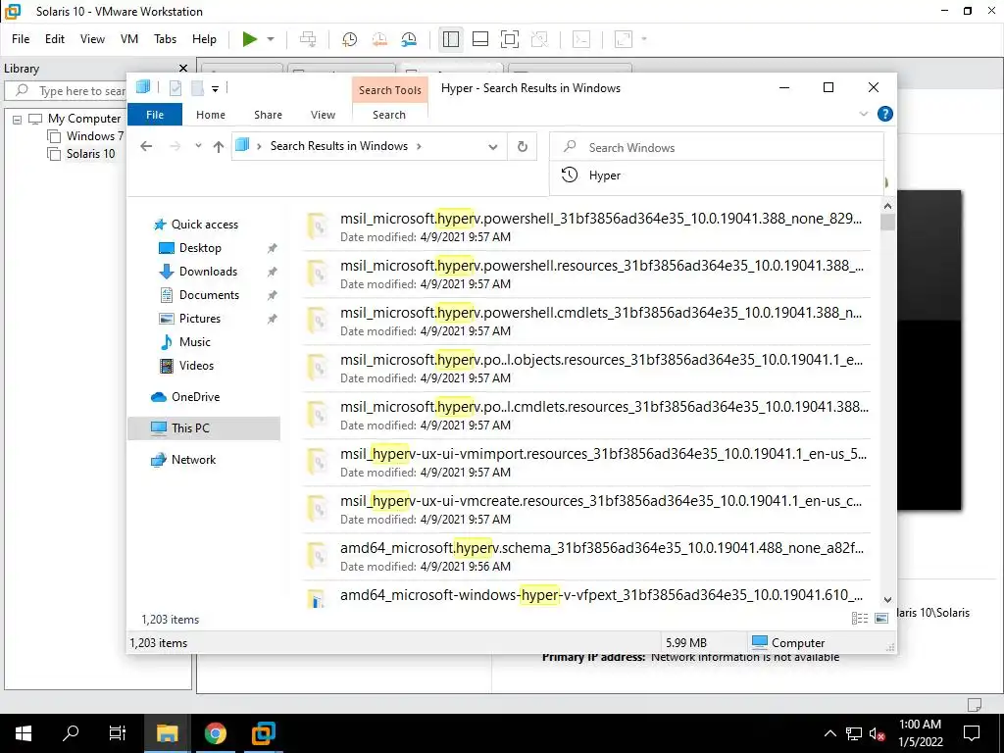Switch to the Explorer View ribbon tab
This screenshot has width=1004, height=753.
coord(323,115)
